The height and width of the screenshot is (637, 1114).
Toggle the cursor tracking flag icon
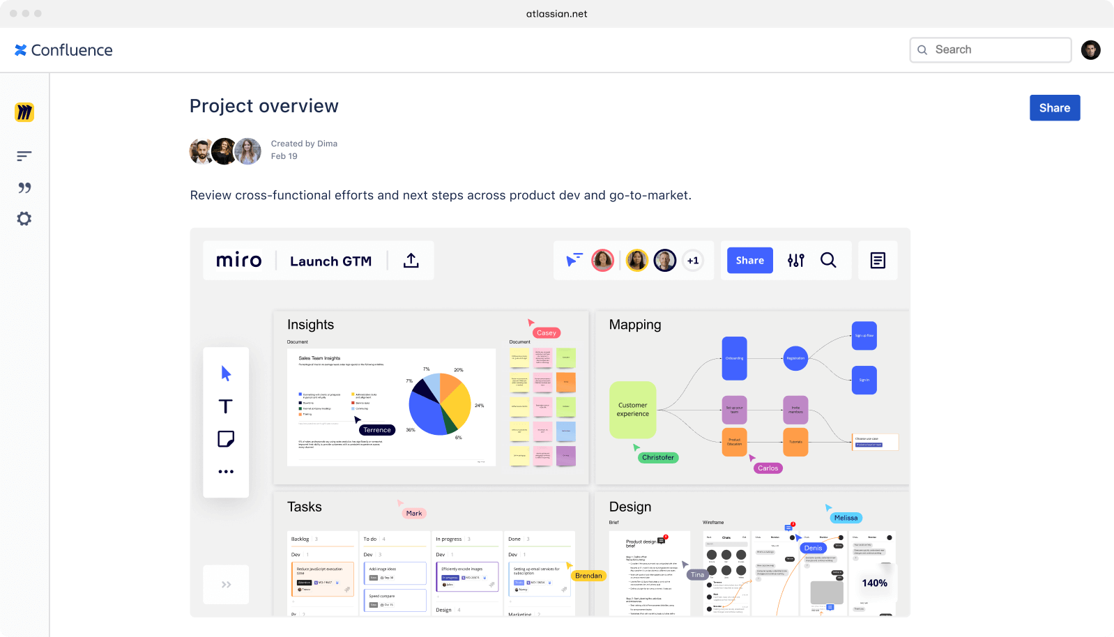coord(574,260)
